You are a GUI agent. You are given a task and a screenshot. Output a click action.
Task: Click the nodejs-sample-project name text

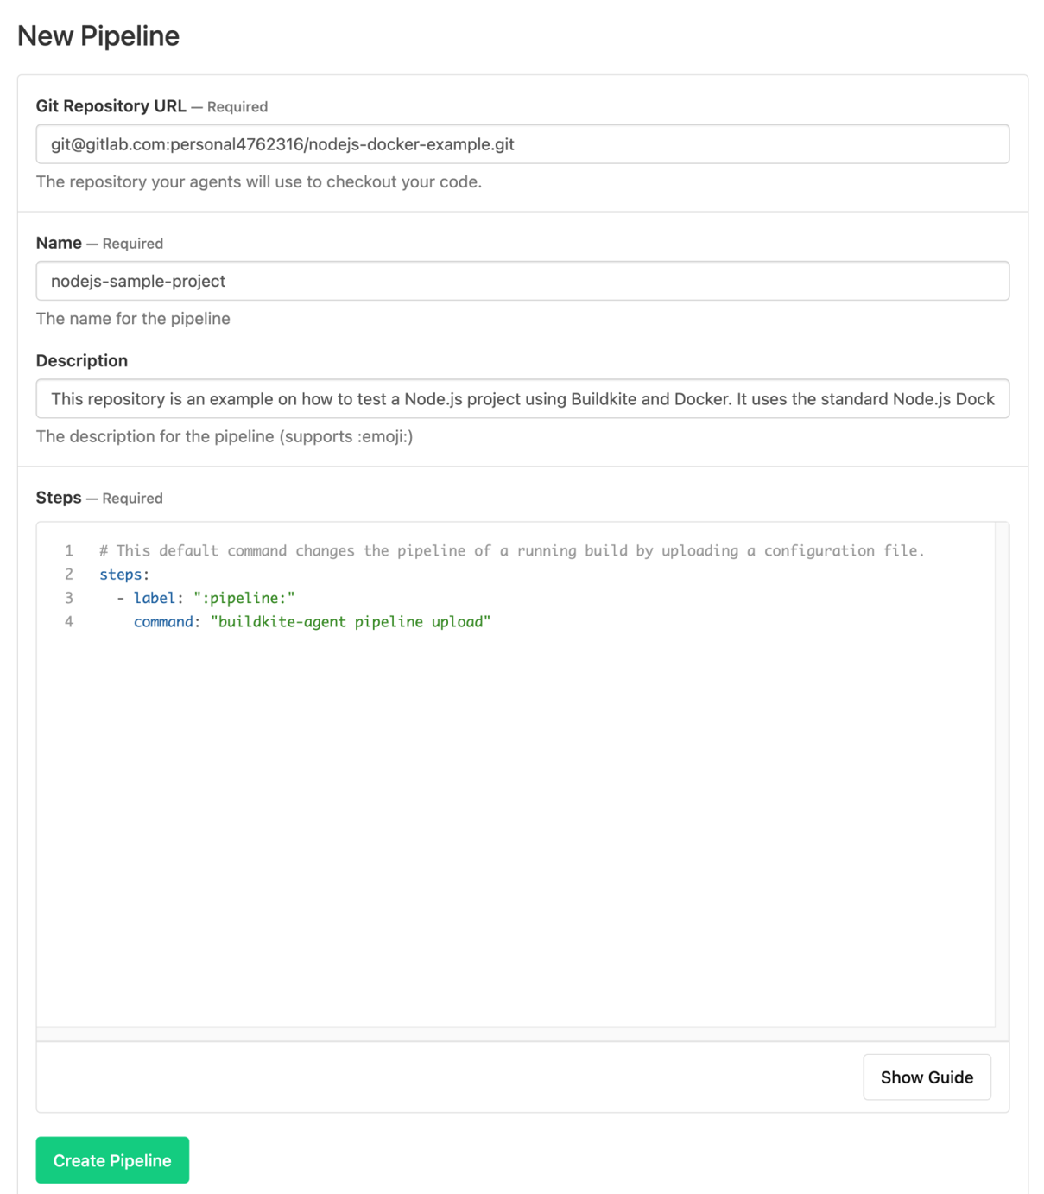click(x=138, y=281)
